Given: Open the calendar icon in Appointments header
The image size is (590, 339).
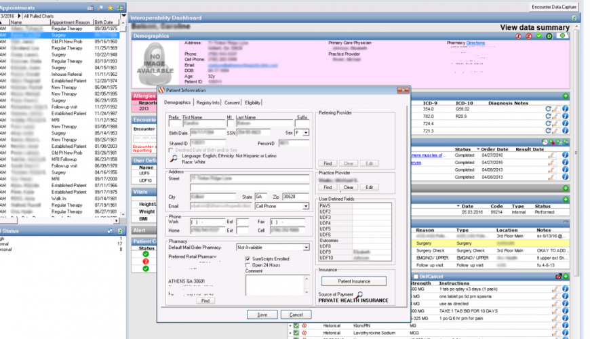Looking at the screenshot, I should pos(90,7).
